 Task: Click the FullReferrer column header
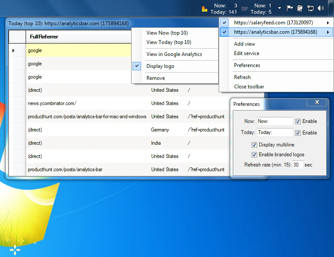[x=79, y=37]
